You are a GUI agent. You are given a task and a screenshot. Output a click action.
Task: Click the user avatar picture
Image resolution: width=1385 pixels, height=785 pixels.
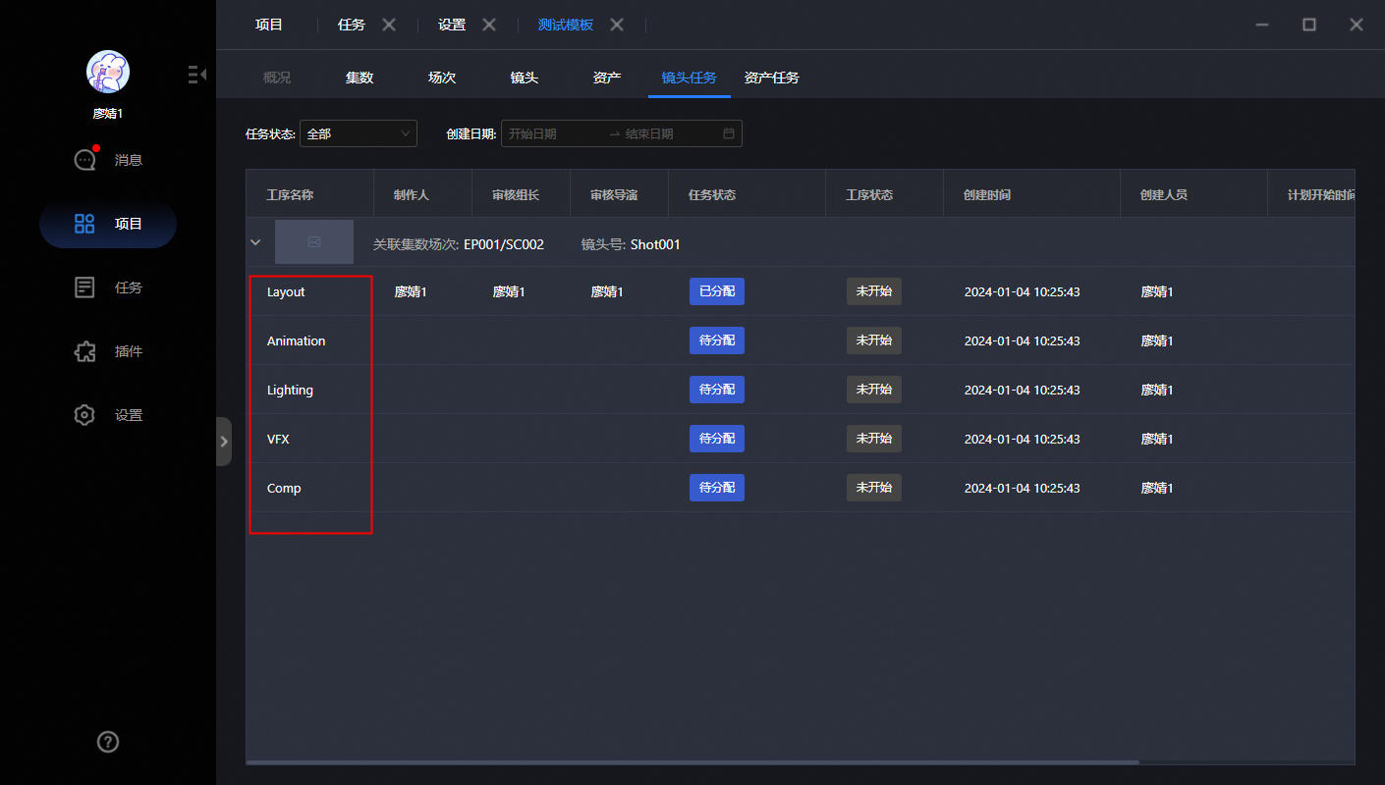click(108, 72)
